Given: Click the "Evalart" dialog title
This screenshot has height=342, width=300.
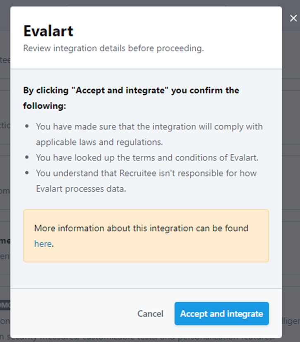Looking at the screenshot, I should tap(48, 31).
